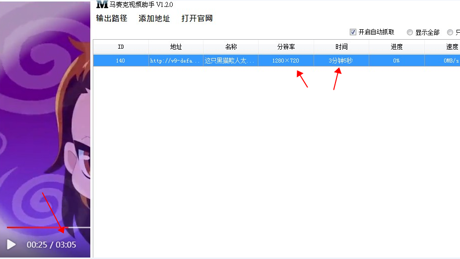This screenshot has width=460, height=259.
Task: Click the http://v9-defa address cell
Action: click(x=176, y=61)
